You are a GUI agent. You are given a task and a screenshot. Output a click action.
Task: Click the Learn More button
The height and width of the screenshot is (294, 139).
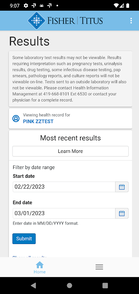coord(70,151)
